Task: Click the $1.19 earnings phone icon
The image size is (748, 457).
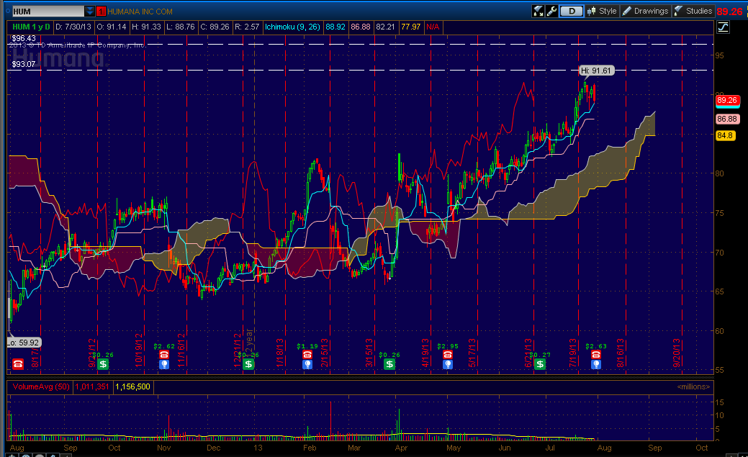Action: [x=307, y=354]
